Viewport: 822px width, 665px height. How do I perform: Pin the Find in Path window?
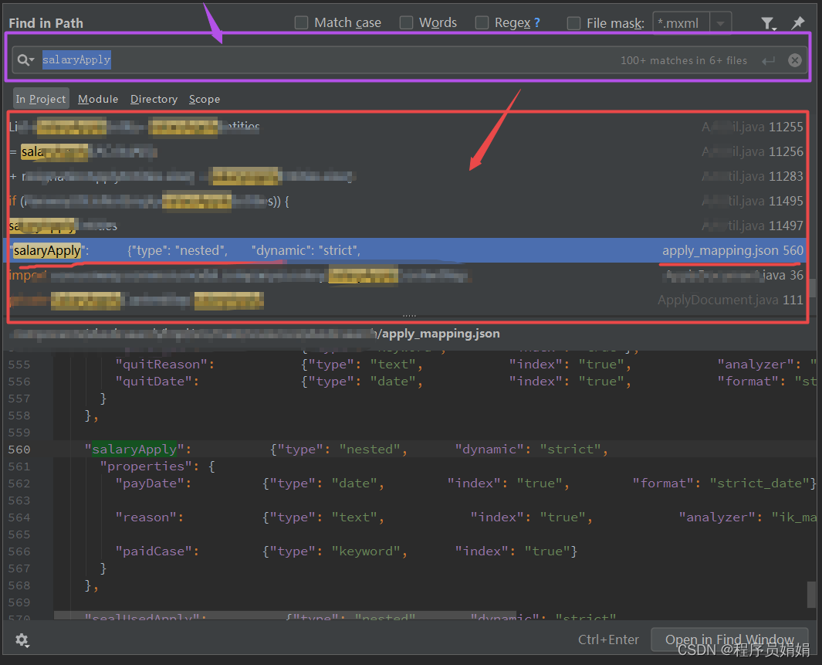click(x=797, y=22)
